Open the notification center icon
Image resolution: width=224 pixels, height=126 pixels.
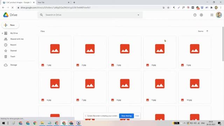(219, 123)
